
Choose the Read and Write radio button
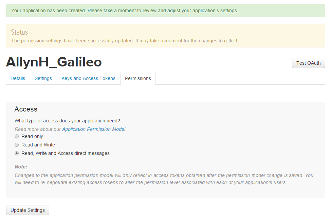[x=17, y=145]
